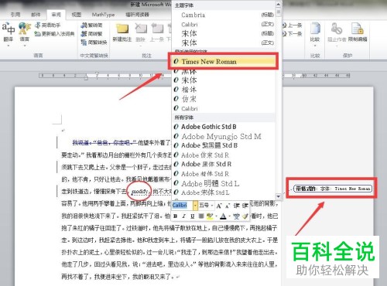Toggle underline in the mini toolbar
387x286 pixels.
coord(192,216)
